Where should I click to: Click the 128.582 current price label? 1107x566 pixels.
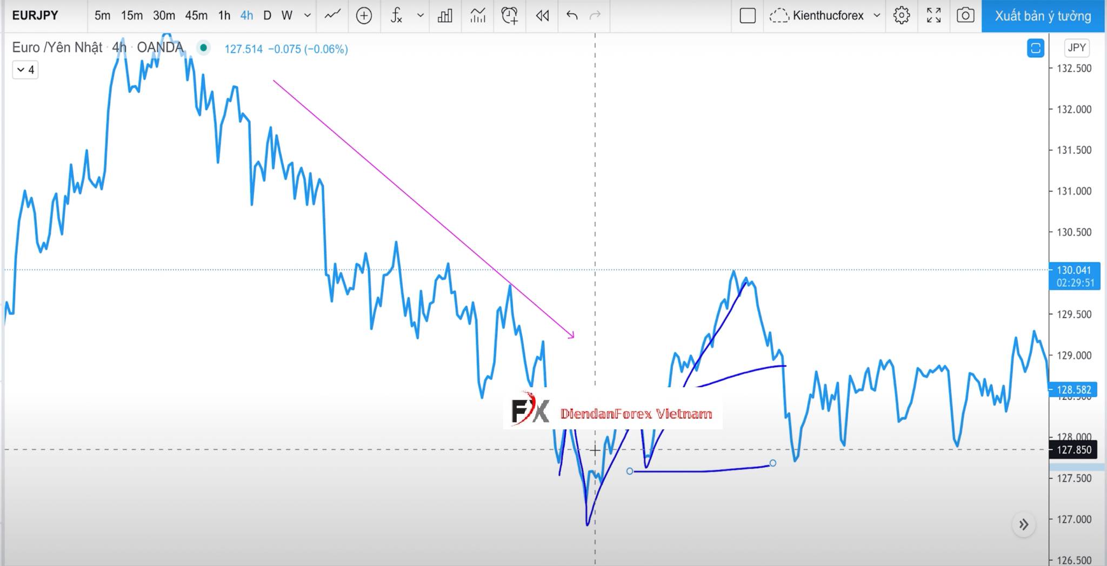1074,389
